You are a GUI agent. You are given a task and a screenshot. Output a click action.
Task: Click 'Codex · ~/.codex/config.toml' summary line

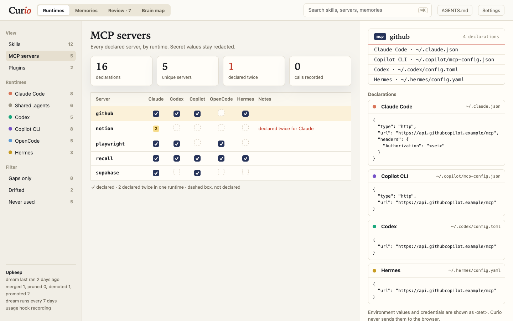point(436,70)
